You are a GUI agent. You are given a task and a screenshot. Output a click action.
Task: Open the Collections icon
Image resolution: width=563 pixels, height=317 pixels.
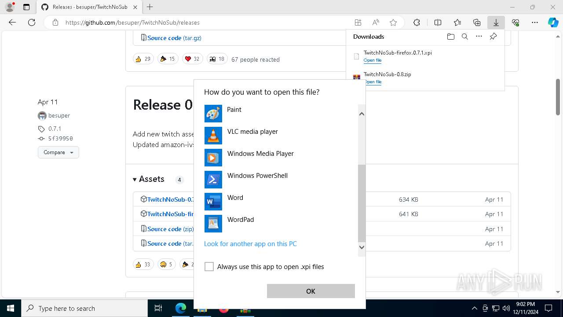point(477,22)
